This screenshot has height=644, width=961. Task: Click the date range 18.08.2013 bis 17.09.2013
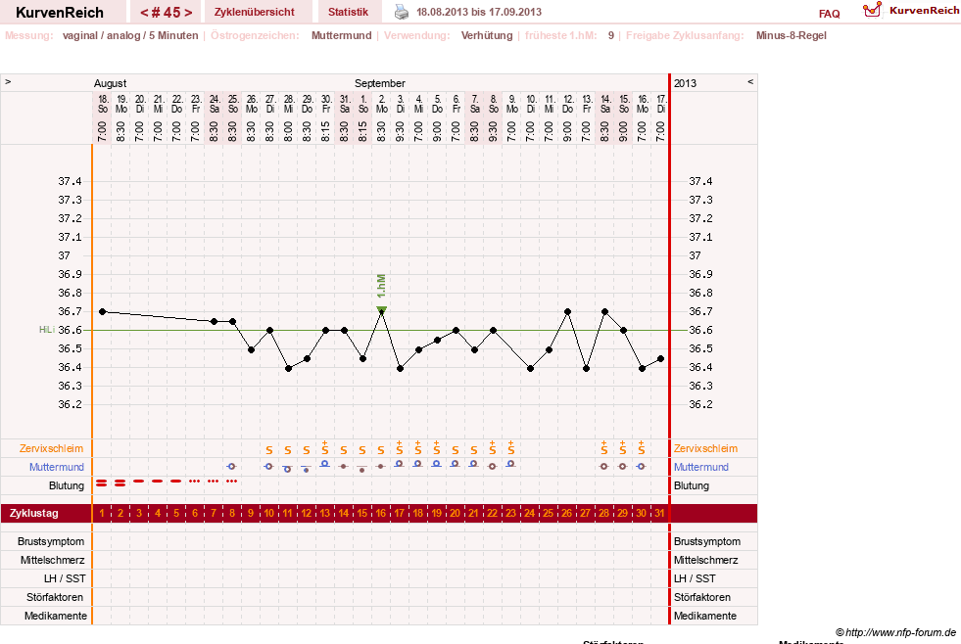[x=479, y=12]
